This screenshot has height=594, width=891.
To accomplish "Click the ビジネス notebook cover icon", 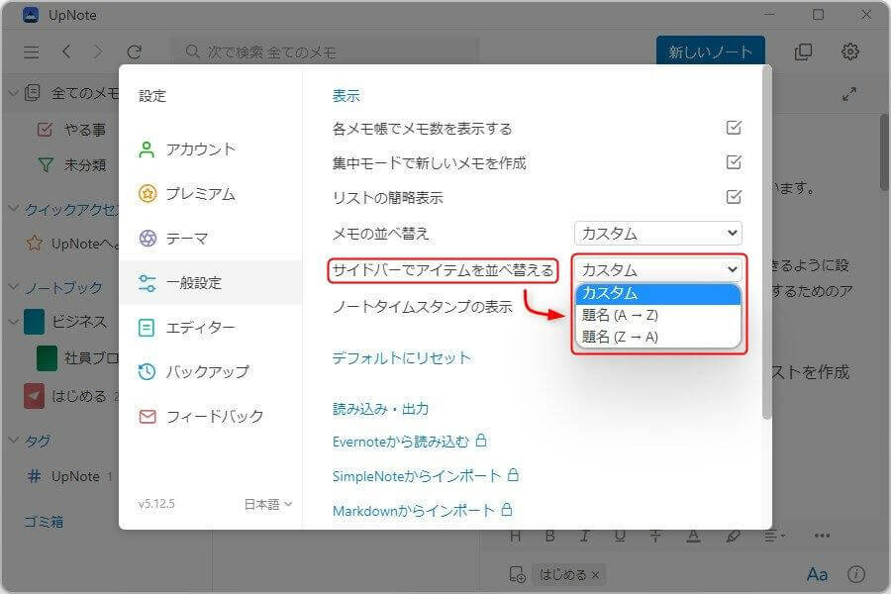I will (x=34, y=322).
